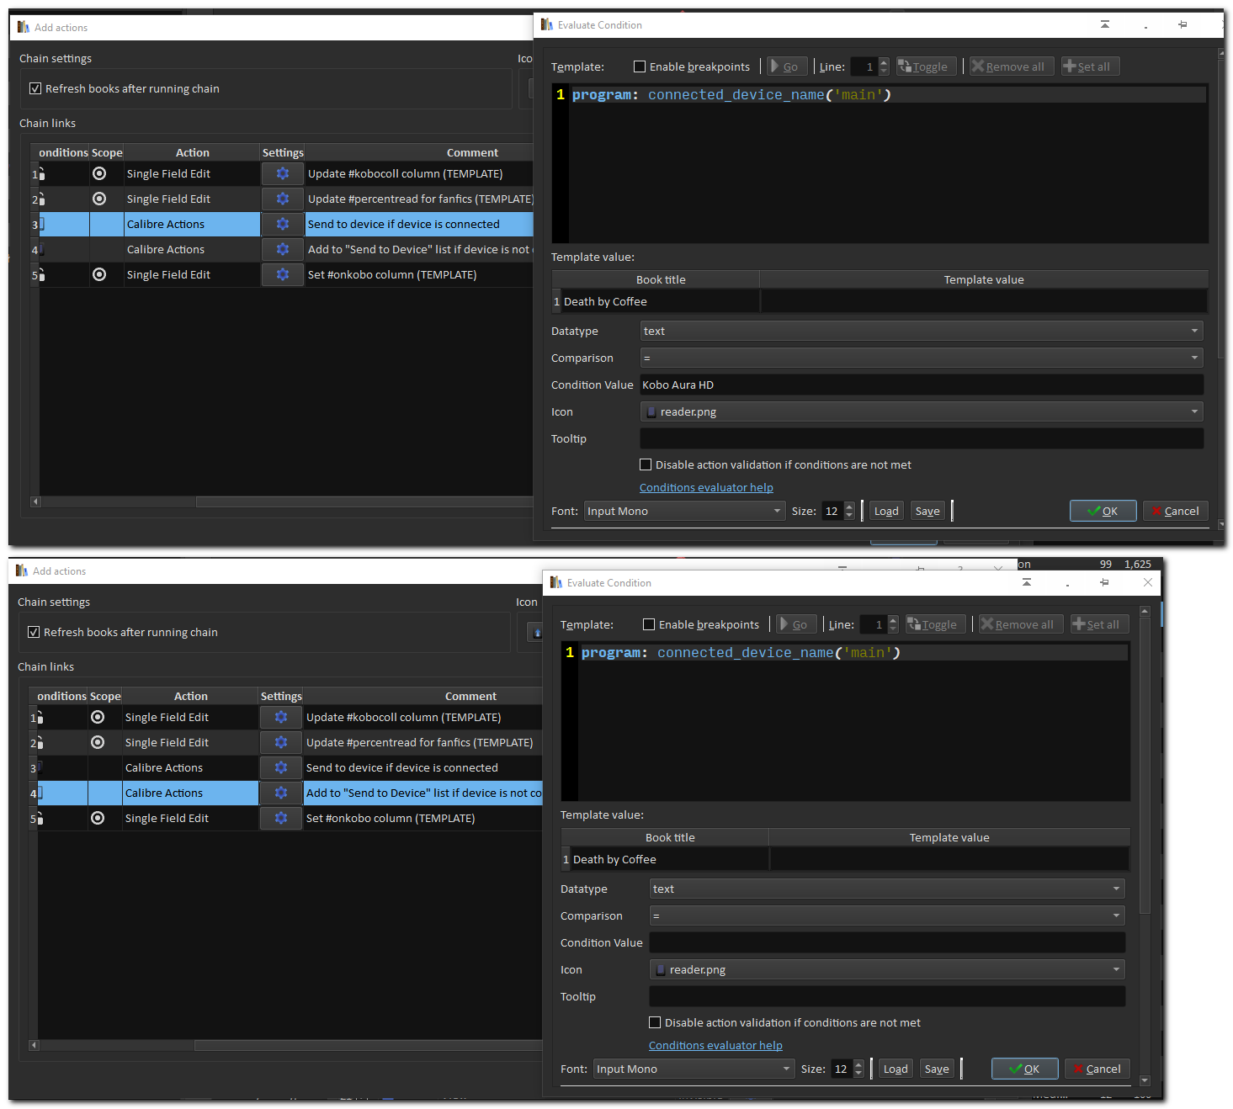This screenshot has height=1109, width=1233.
Task: Click Remove all in Kobo Aura HD dialog
Action: pyautogui.click(x=1012, y=66)
